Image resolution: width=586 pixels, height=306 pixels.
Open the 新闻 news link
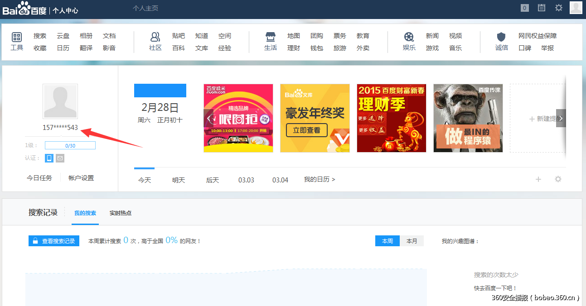coord(432,36)
